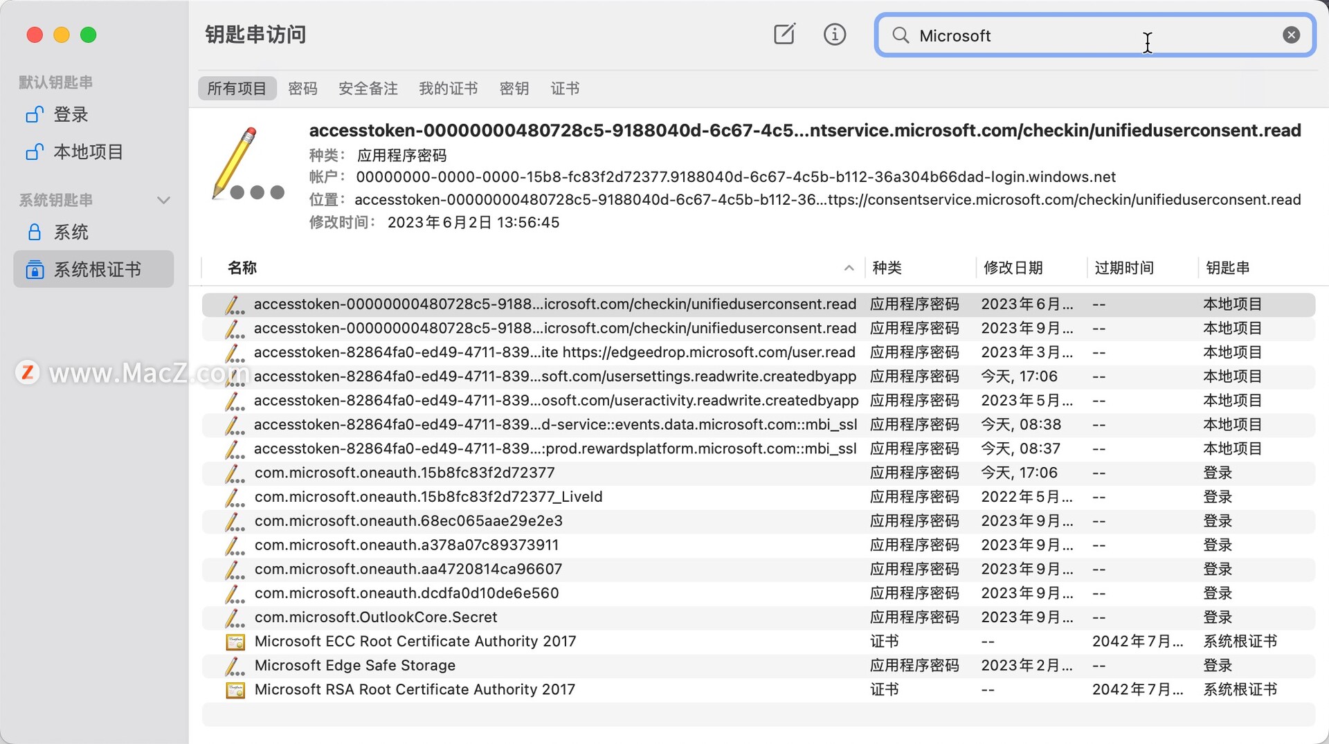The image size is (1329, 744).
Task: Switch to the 证书 tab
Action: (x=565, y=89)
